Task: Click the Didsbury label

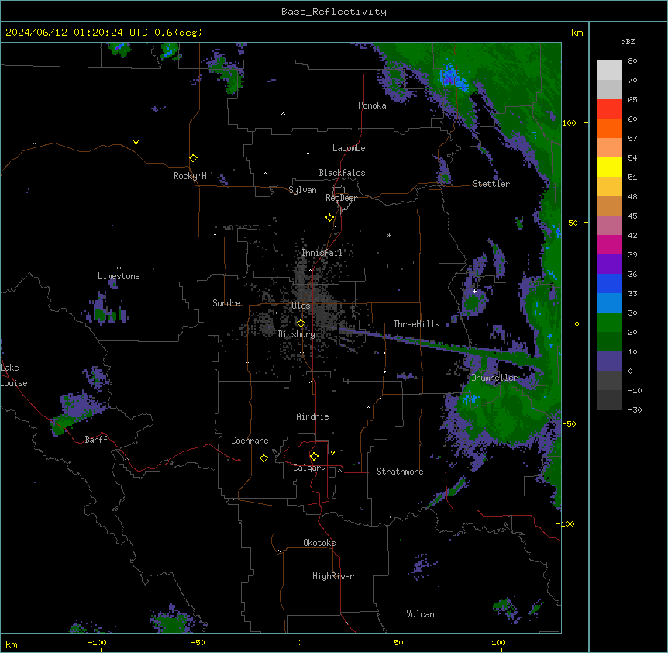Action: click(297, 334)
